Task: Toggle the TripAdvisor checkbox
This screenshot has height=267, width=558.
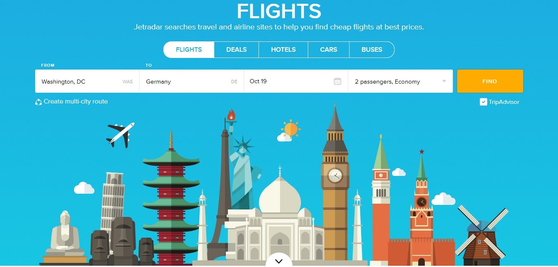Action: tap(483, 102)
